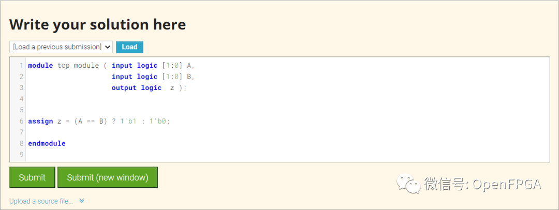Viewport: 559px width, 210px height.
Task: Click the endmodule keyword
Action: pos(47,143)
